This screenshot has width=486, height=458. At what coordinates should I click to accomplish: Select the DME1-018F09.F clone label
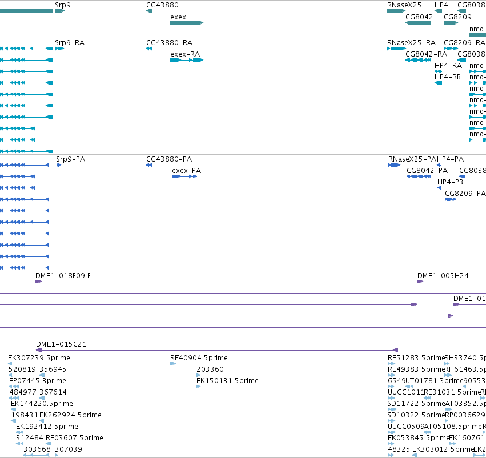[x=63, y=275]
